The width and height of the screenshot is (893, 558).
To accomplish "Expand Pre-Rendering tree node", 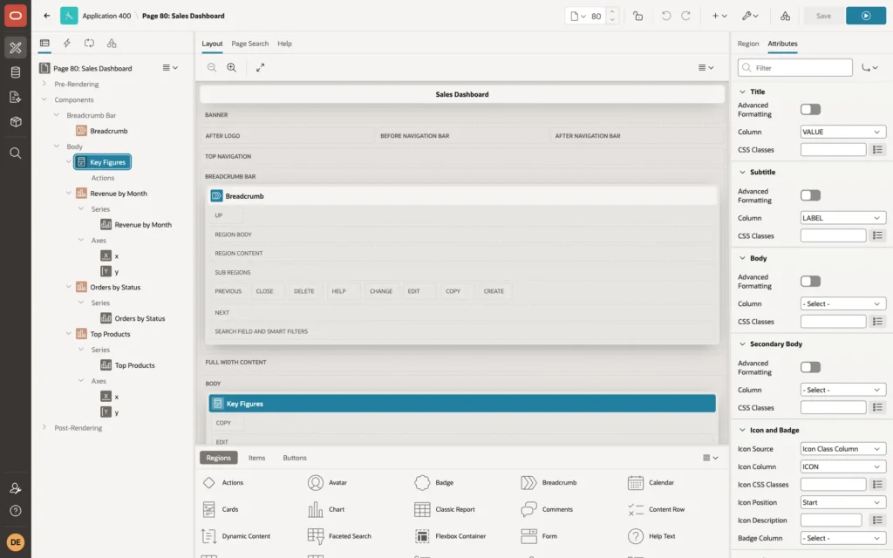I will (44, 84).
